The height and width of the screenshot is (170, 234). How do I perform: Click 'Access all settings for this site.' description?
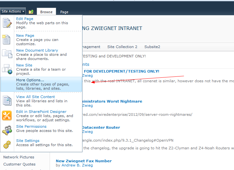click(44, 145)
